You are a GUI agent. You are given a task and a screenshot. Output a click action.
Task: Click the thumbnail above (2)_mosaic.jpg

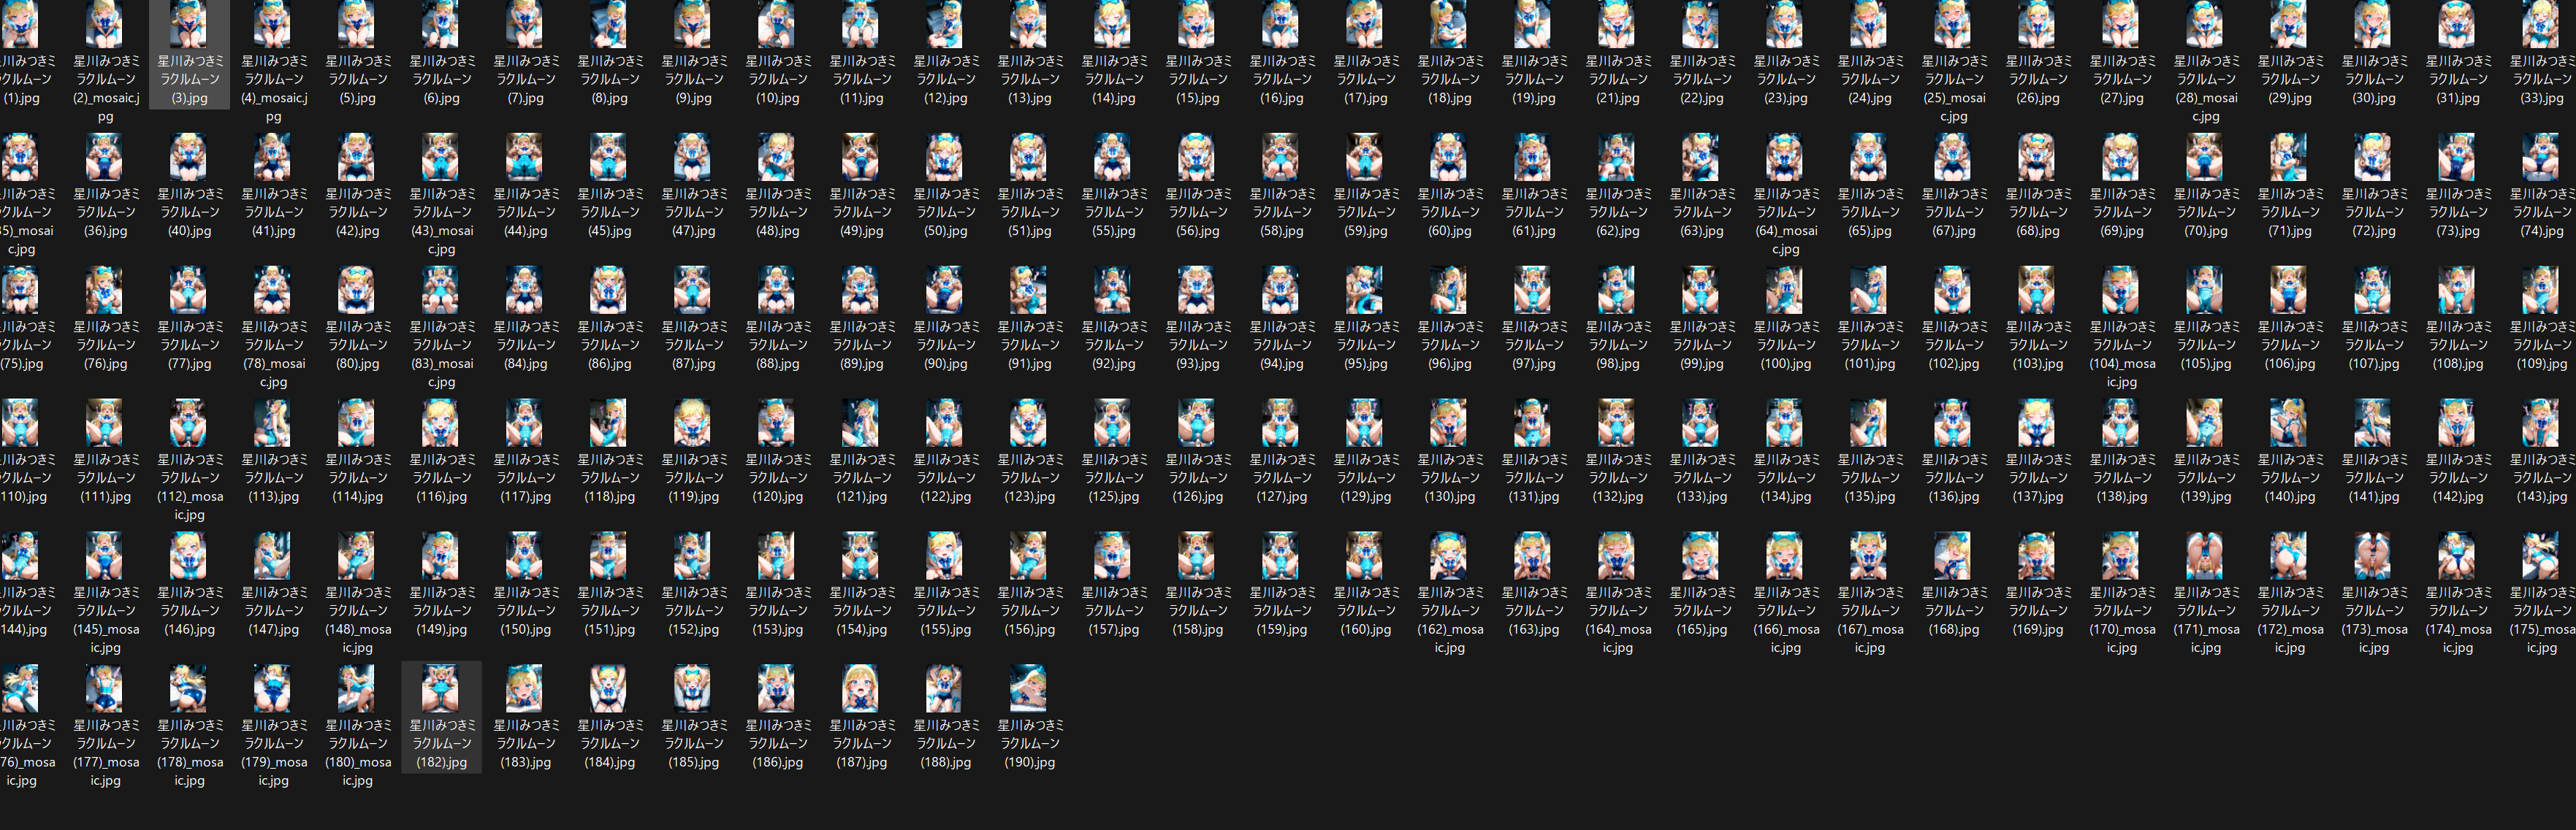[105, 24]
